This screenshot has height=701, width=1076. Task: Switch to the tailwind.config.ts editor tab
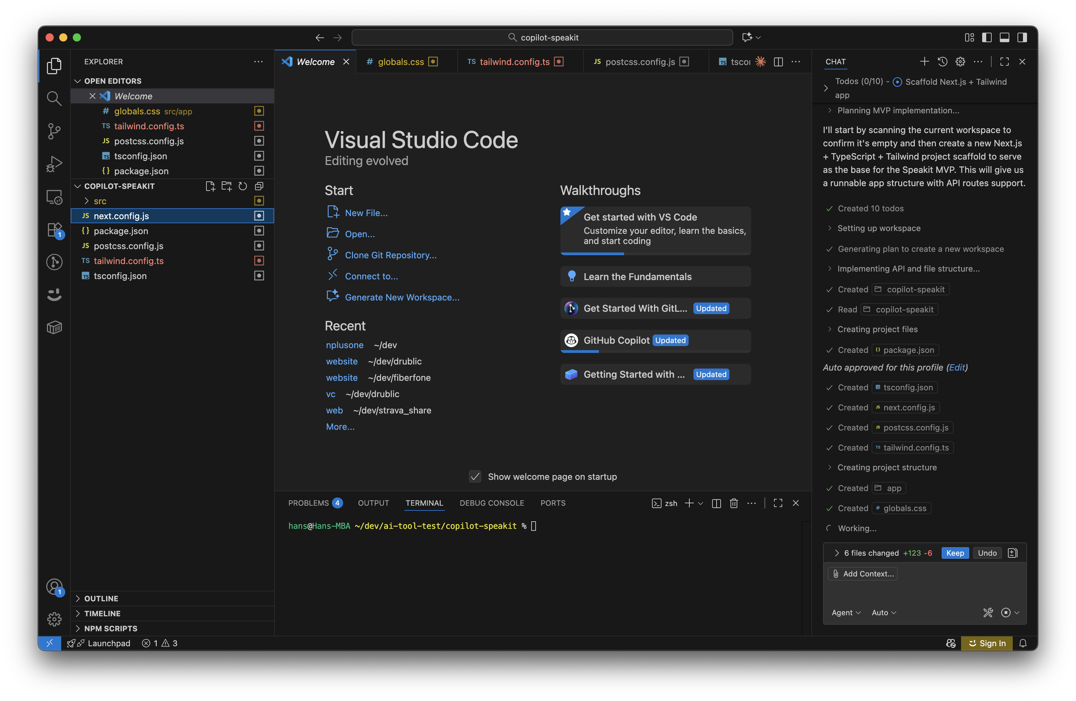pyautogui.click(x=515, y=62)
